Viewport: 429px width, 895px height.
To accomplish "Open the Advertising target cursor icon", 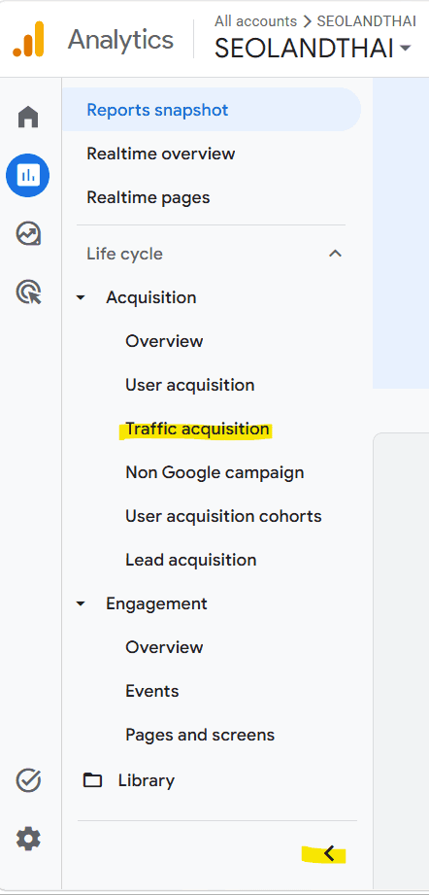I will (28, 293).
